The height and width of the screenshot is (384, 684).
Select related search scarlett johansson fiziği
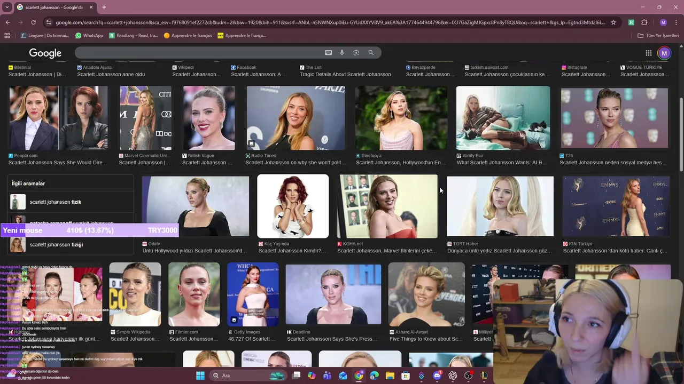(x=70, y=245)
